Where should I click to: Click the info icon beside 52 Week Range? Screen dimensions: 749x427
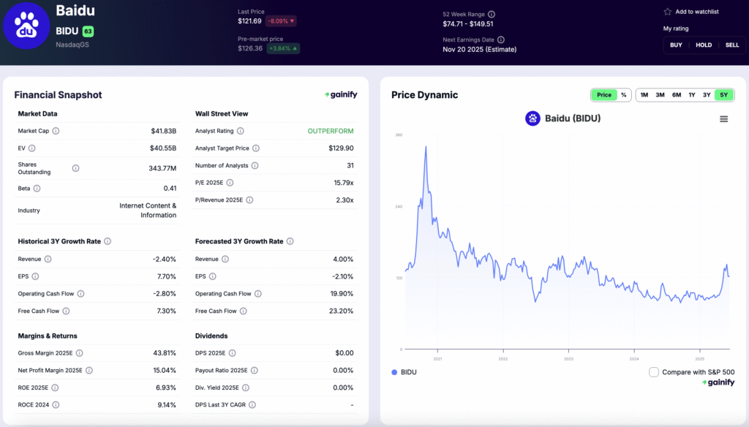pyautogui.click(x=492, y=14)
